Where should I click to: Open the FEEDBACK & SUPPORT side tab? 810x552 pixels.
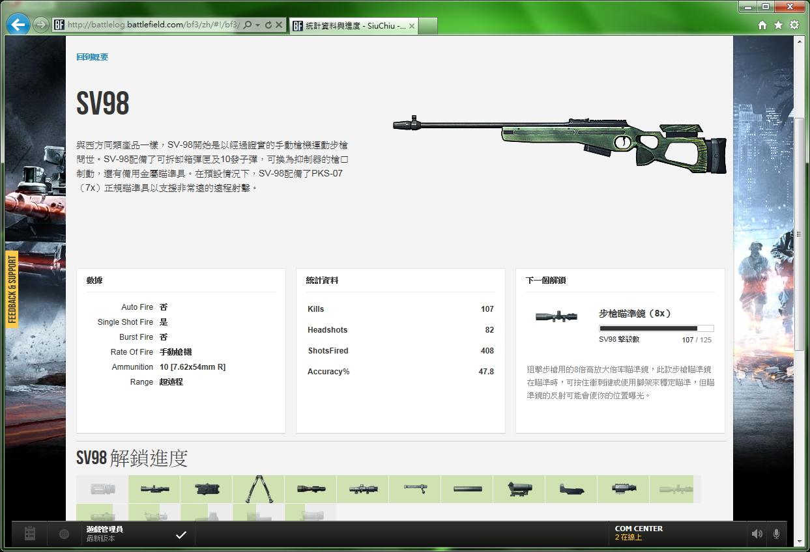click(x=12, y=290)
